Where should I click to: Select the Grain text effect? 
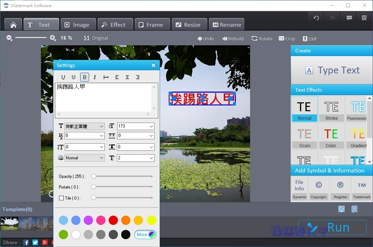point(304,136)
